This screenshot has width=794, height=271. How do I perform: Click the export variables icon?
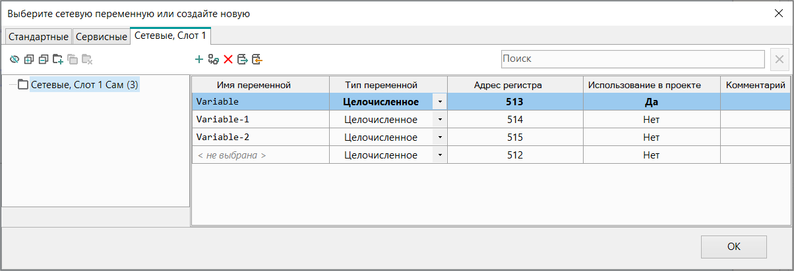click(x=243, y=60)
